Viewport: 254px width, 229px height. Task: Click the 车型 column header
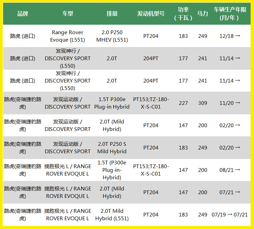coord(68,14)
